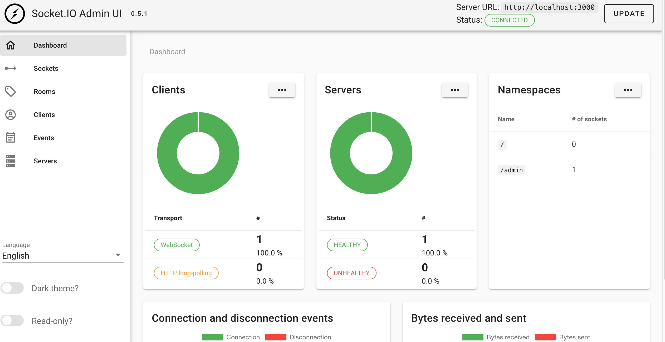Toggle the Bytes received legend swatch

tap(473, 337)
